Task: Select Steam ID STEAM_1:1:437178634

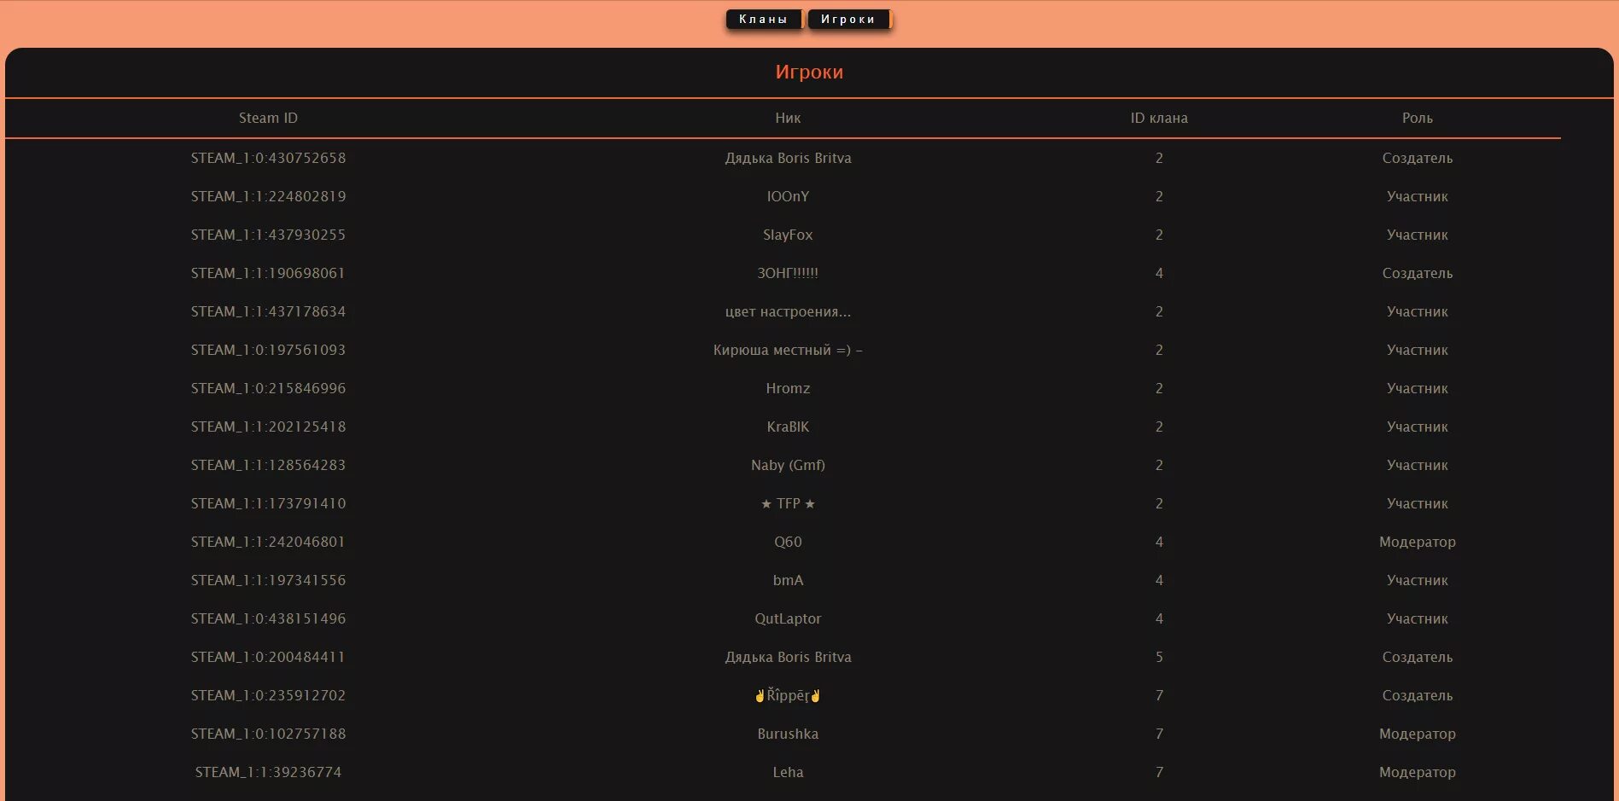Action: click(x=268, y=311)
